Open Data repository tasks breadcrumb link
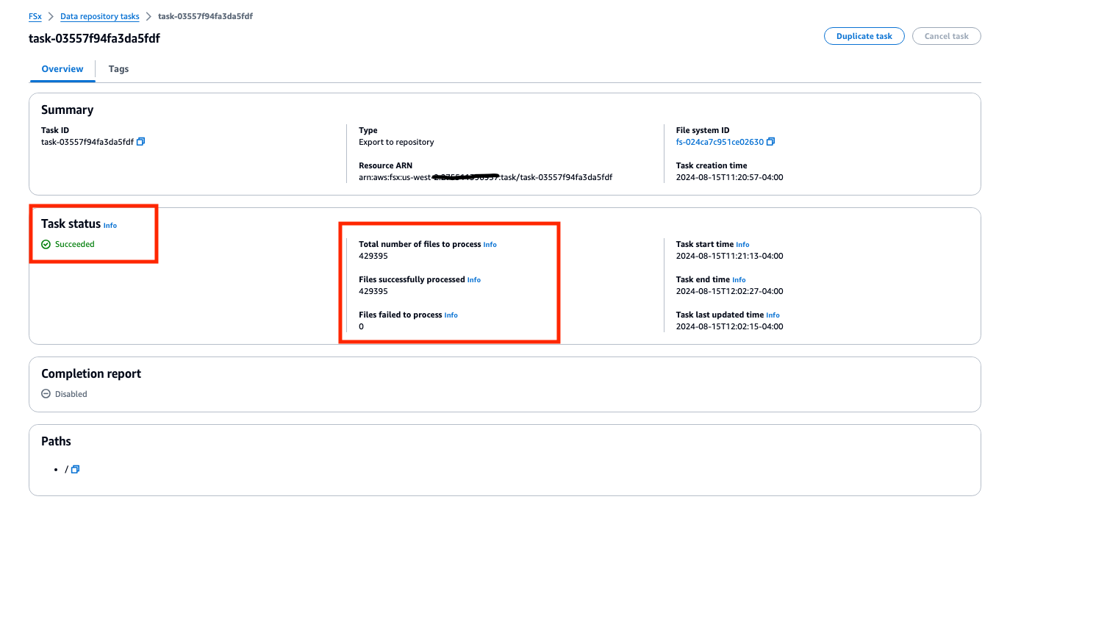1107x627 pixels. coord(100,16)
